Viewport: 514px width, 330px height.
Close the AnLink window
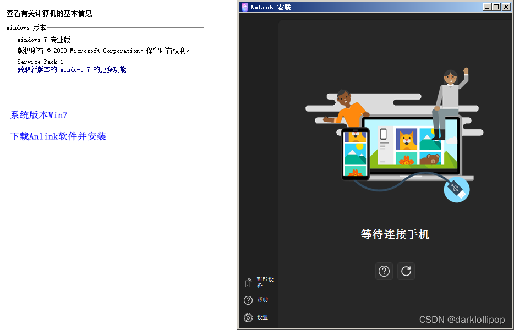[x=506, y=7]
